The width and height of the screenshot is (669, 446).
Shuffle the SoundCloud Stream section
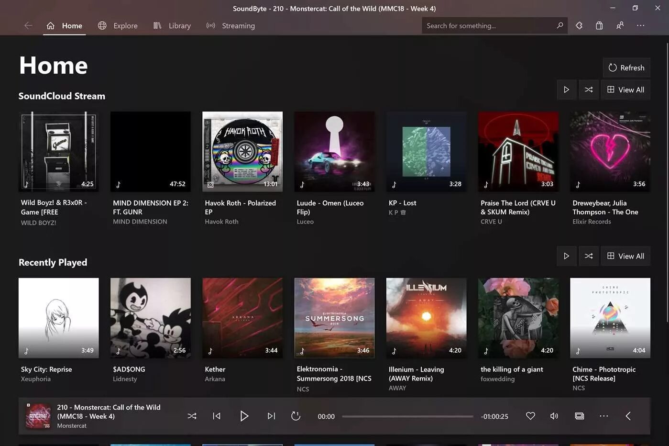pos(589,89)
